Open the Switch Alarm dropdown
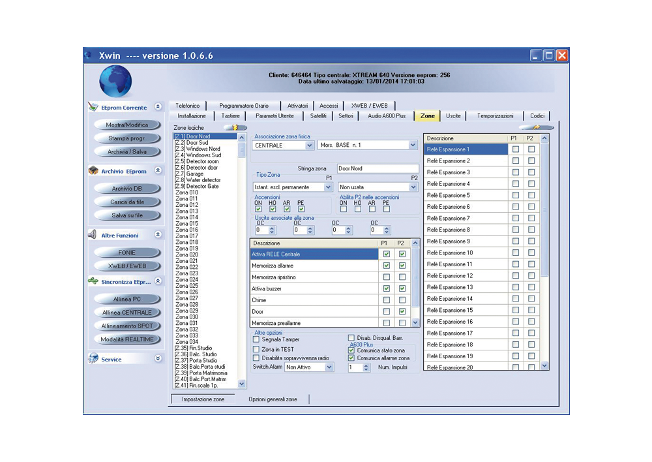652x462 pixels. [x=329, y=367]
